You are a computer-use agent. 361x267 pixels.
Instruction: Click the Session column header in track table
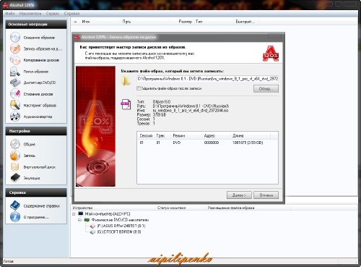coord(146,135)
